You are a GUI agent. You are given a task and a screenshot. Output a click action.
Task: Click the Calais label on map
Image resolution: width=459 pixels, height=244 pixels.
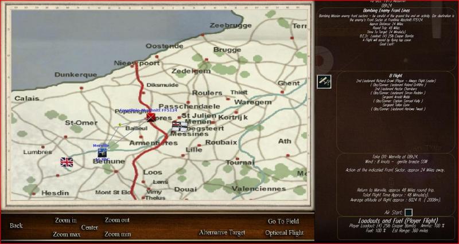coord(27,99)
